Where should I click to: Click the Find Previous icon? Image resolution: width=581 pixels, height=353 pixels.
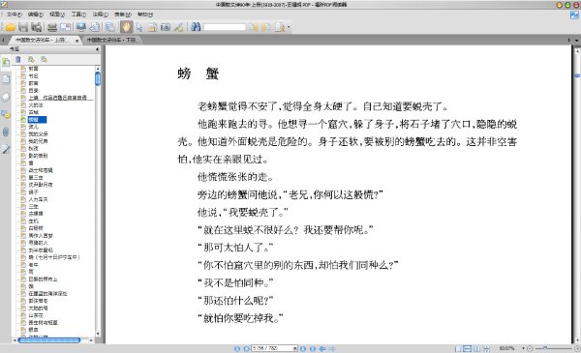coord(253,27)
